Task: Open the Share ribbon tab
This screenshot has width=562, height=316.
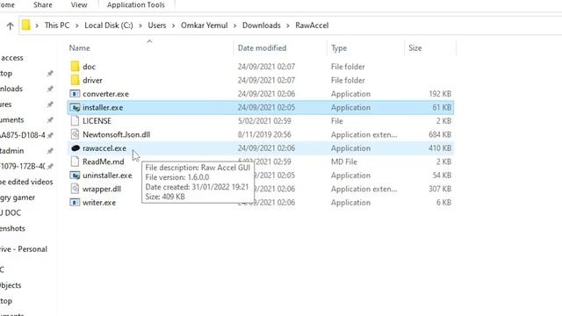Action: pyautogui.click(x=43, y=4)
